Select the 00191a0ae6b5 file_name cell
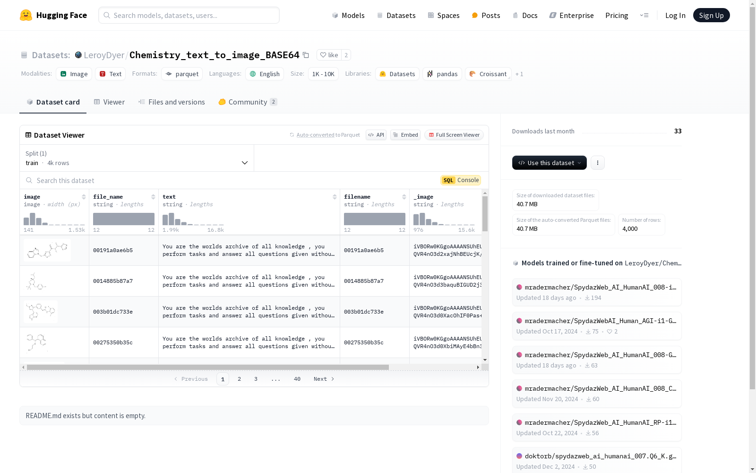The width and height of the screenshot is (756, 473). [124, 250]
